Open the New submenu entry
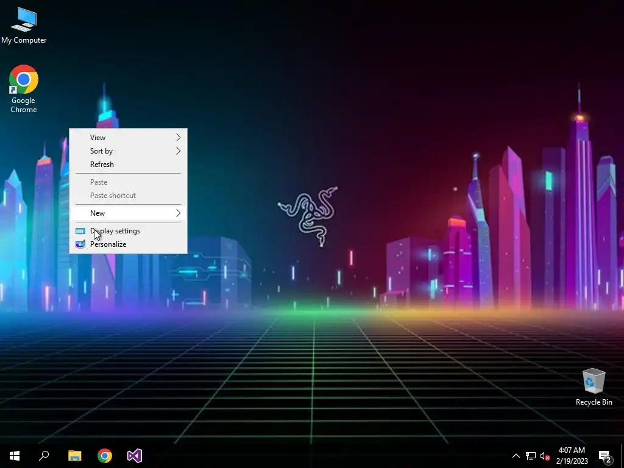This screenshot has width=624, height=468. coord(128,213)
